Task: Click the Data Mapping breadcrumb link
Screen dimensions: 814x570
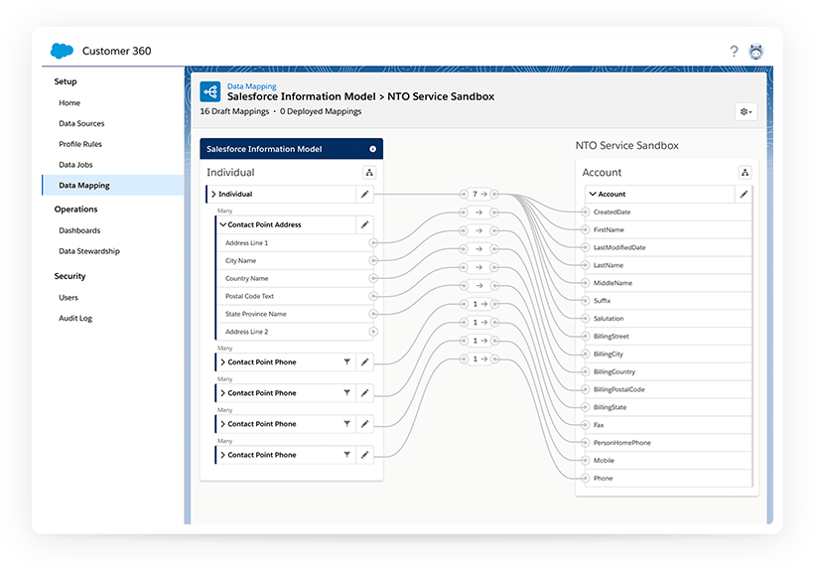Action: tap(252, 86)
